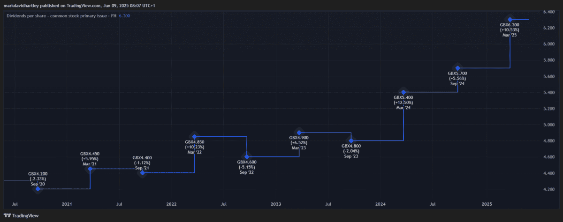This screenshot has height=222, width=563.
Task: Click the 2025 label on time axis
Action: [x=487, y=204]
